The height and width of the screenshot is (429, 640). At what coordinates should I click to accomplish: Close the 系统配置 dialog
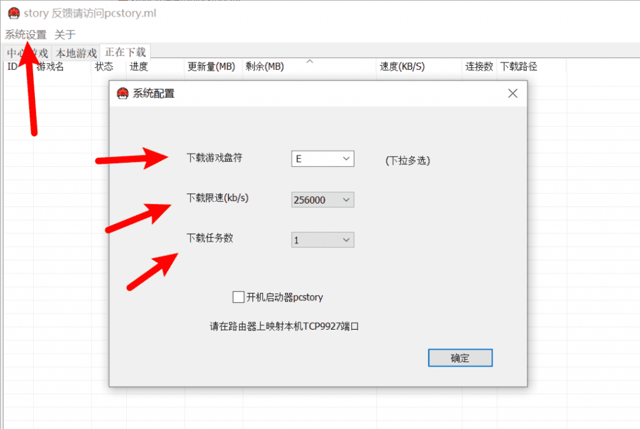pos(512,94)
